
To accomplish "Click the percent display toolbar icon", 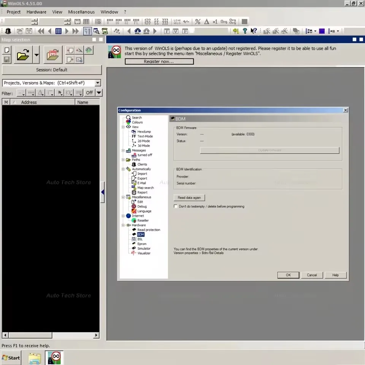I will click(198, 22).
